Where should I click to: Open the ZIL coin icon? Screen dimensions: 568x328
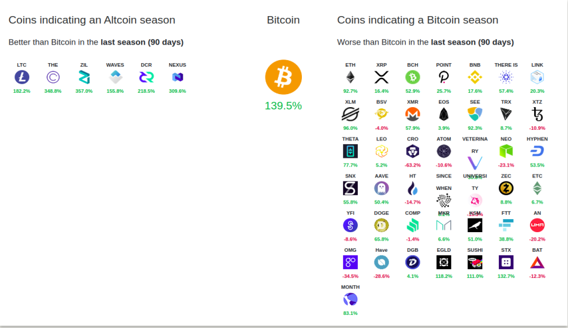[84, 77]
